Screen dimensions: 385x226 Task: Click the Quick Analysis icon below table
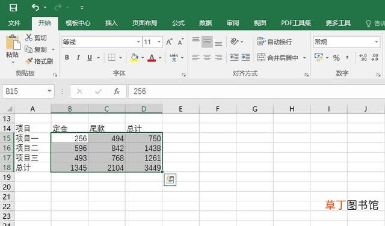point(170,180)
